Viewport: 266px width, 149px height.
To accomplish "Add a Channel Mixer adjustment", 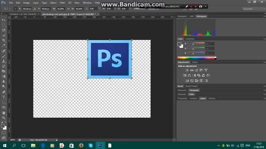I will [x=203, y=75].
